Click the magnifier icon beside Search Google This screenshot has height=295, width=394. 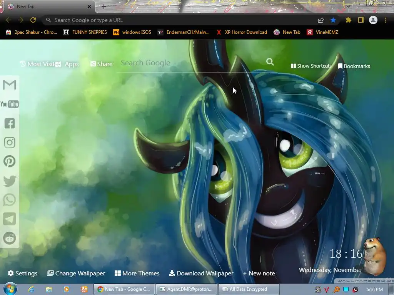(270, 62)
